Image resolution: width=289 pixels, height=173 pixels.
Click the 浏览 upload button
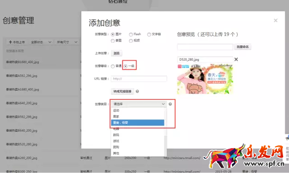tap(117, 53)
